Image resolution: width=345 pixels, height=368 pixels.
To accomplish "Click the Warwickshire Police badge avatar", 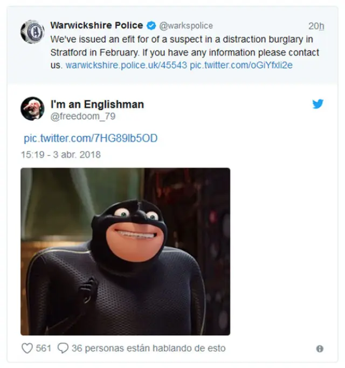I will click(x=32, y=32).
